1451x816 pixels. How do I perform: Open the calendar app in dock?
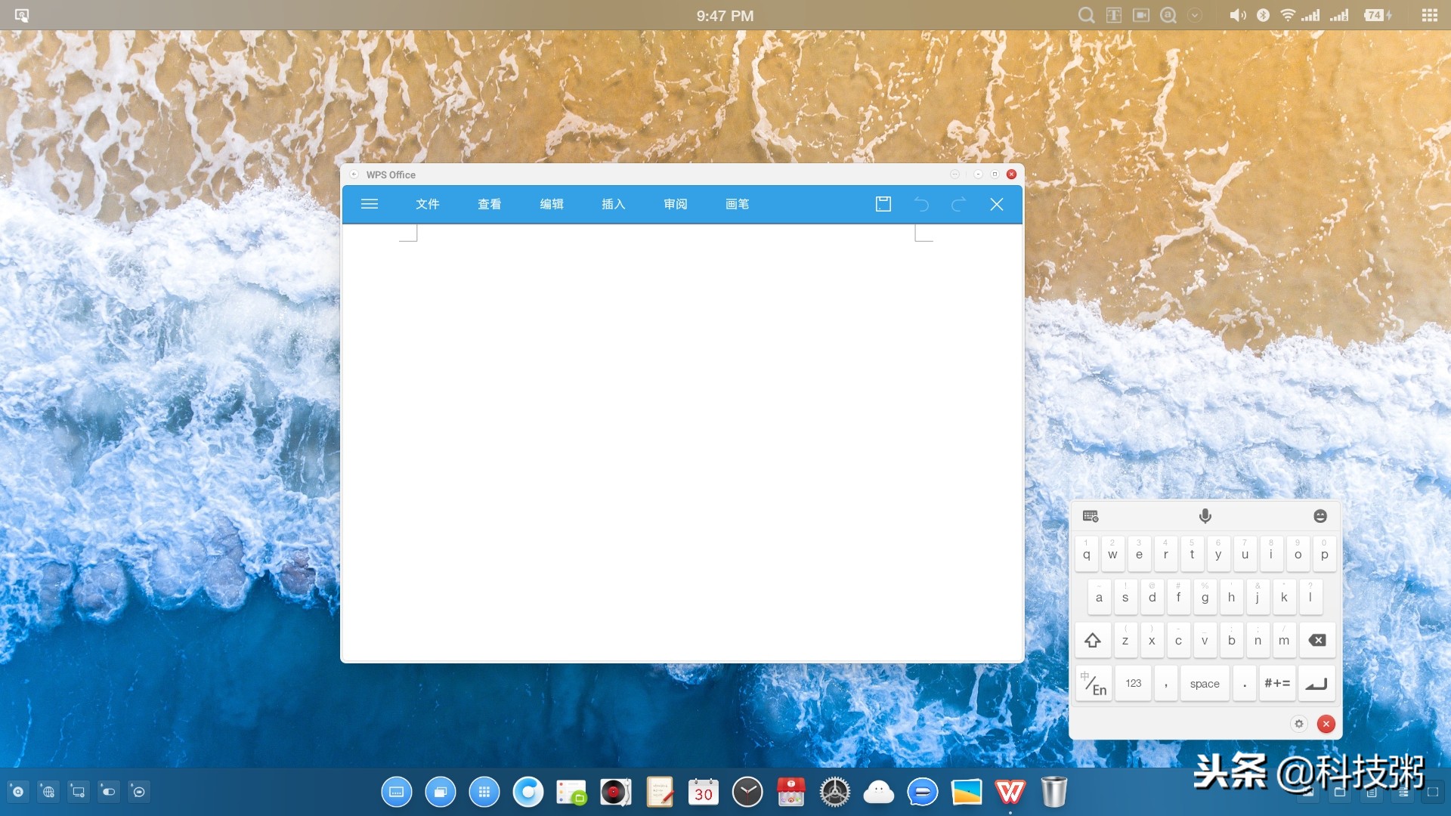pos(703,792)
